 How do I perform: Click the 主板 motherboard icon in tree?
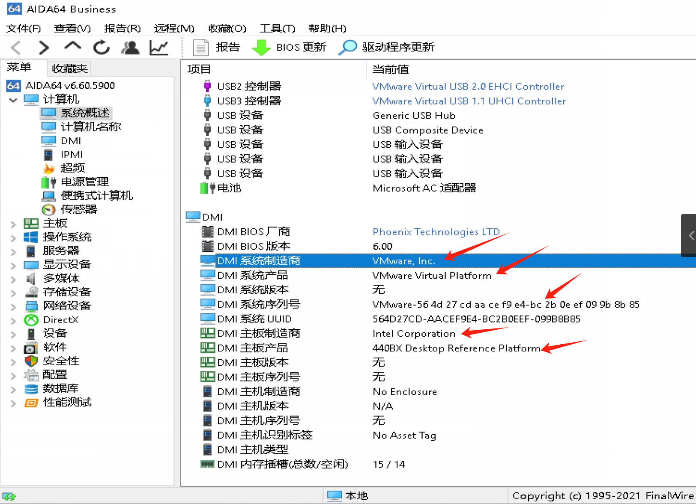coord(31,224)
